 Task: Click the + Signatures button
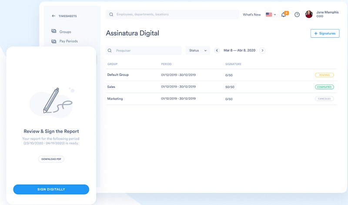325,33
